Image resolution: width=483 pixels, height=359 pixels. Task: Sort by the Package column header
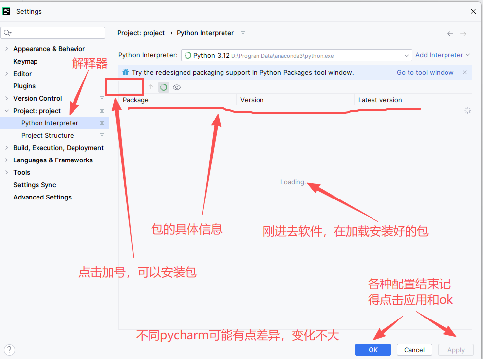click(x=178, y=100)
